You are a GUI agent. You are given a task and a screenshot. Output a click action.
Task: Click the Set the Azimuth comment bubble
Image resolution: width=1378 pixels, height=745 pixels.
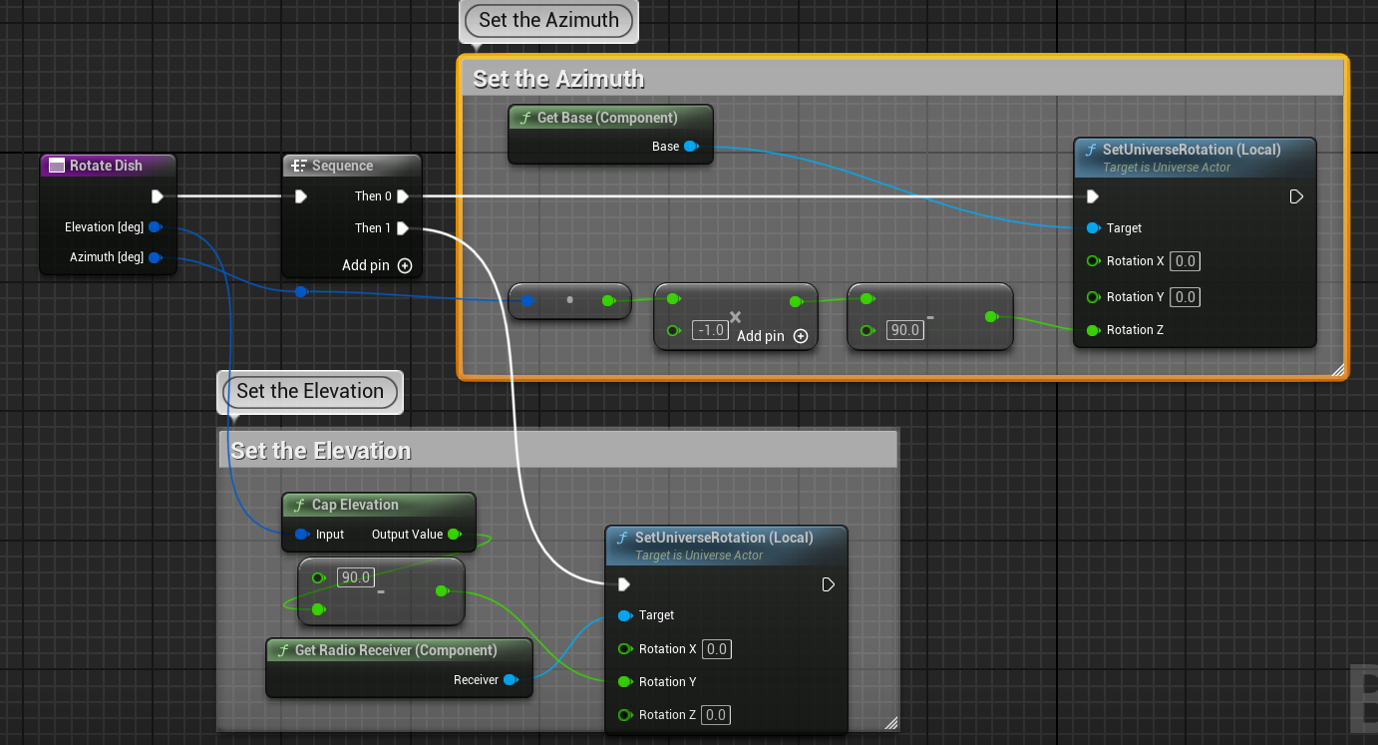pos(548,20)
